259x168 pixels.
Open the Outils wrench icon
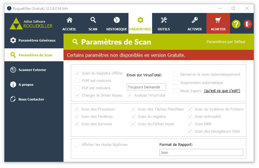coord(164,20)
